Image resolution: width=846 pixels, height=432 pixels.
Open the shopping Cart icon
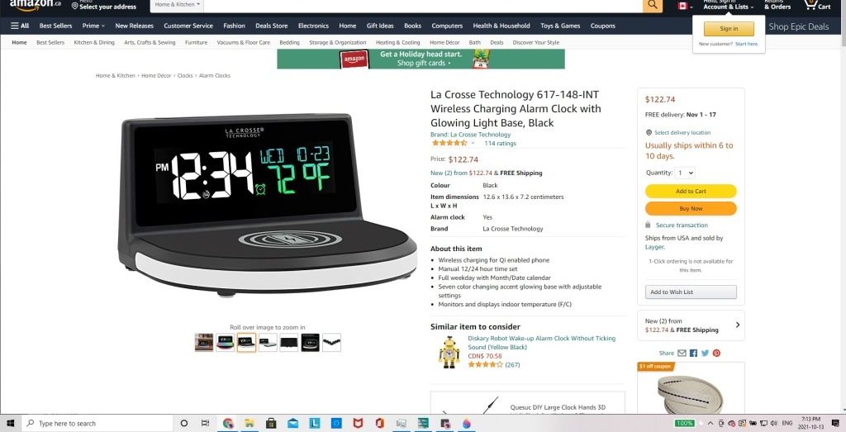(x=817, y=5)
